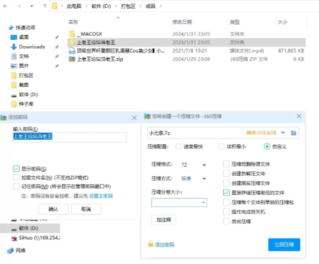
Task: Click the browse folder icon beside 小尤素.7z
Action: point(293,133)
